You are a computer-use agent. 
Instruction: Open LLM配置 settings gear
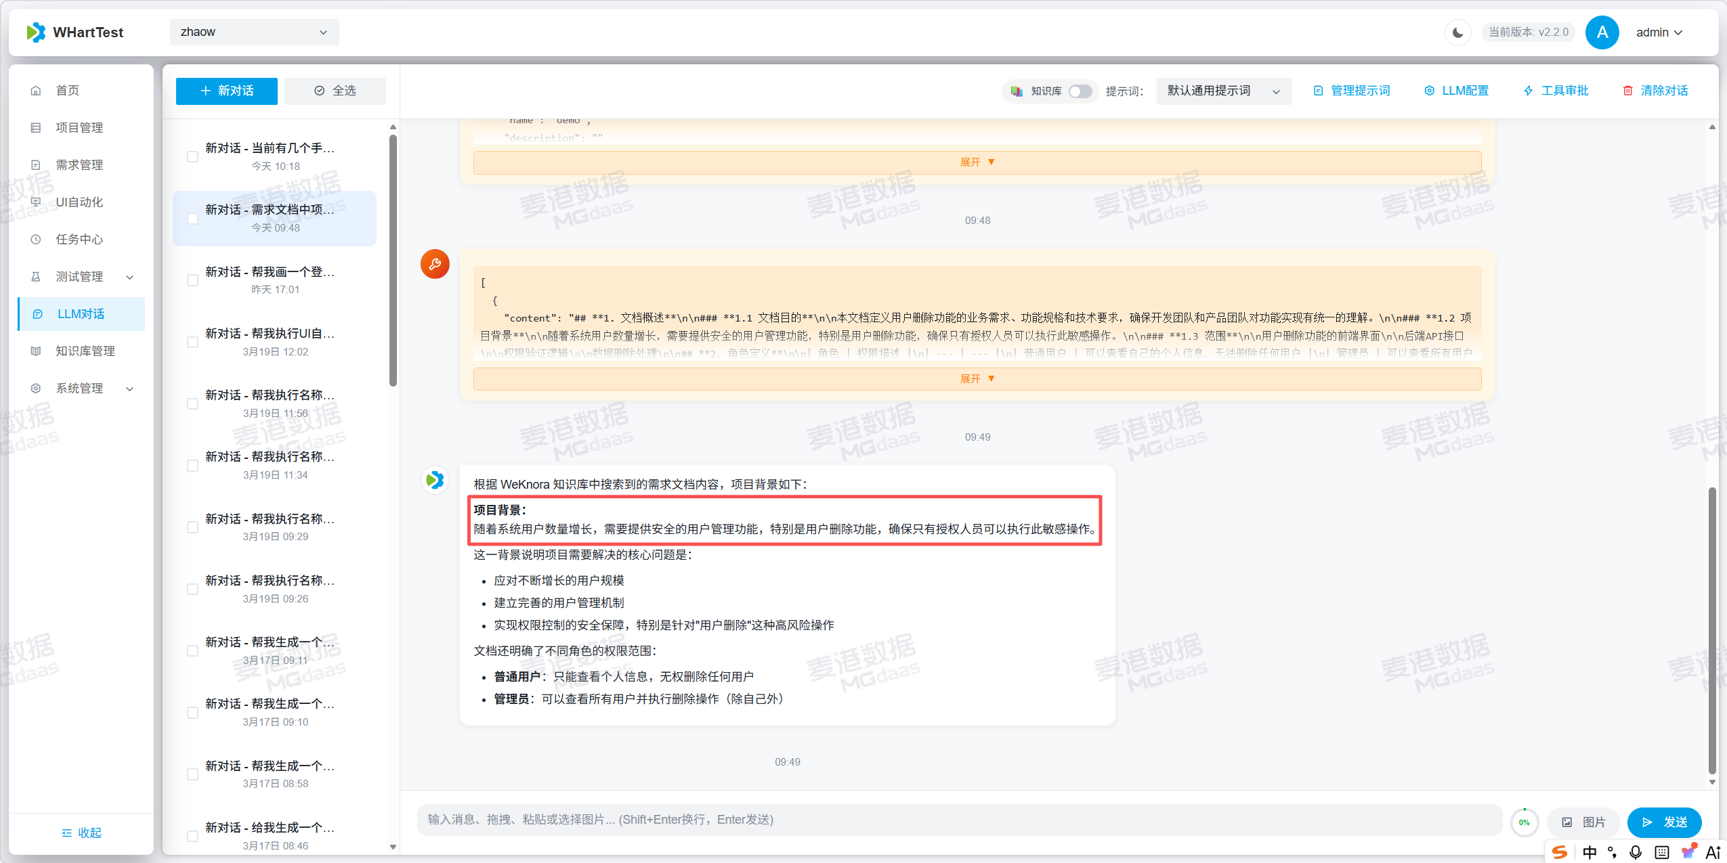(1429, 91)
